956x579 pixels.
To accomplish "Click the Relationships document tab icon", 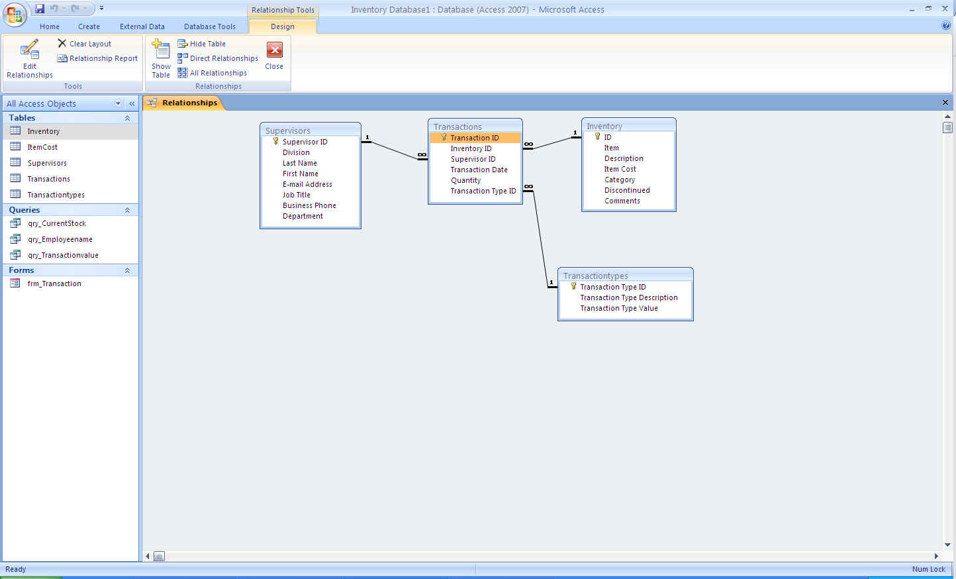I will point(152,103).
